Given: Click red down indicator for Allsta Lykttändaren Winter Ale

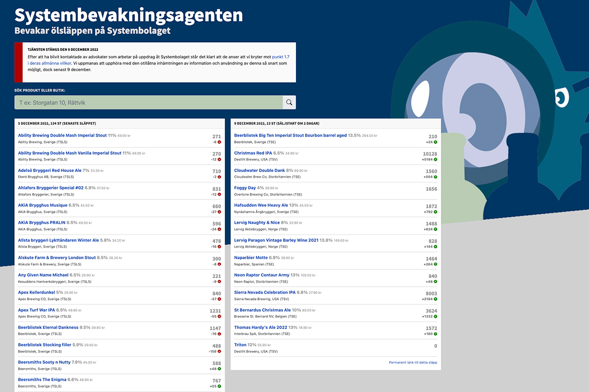Looking at the screenshot, I should coord(219,247).
